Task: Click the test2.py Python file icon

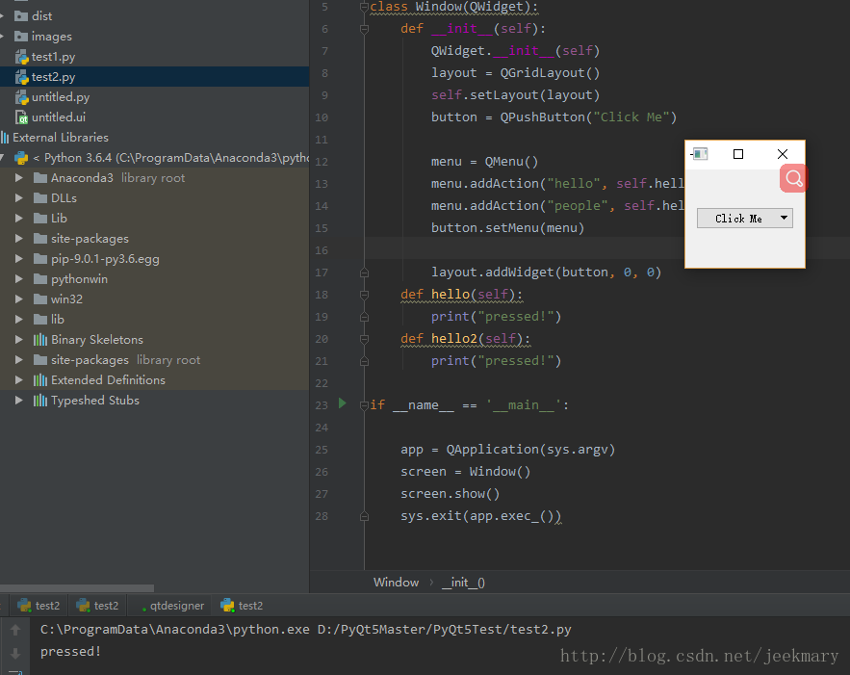Action: tap(22, 77)
